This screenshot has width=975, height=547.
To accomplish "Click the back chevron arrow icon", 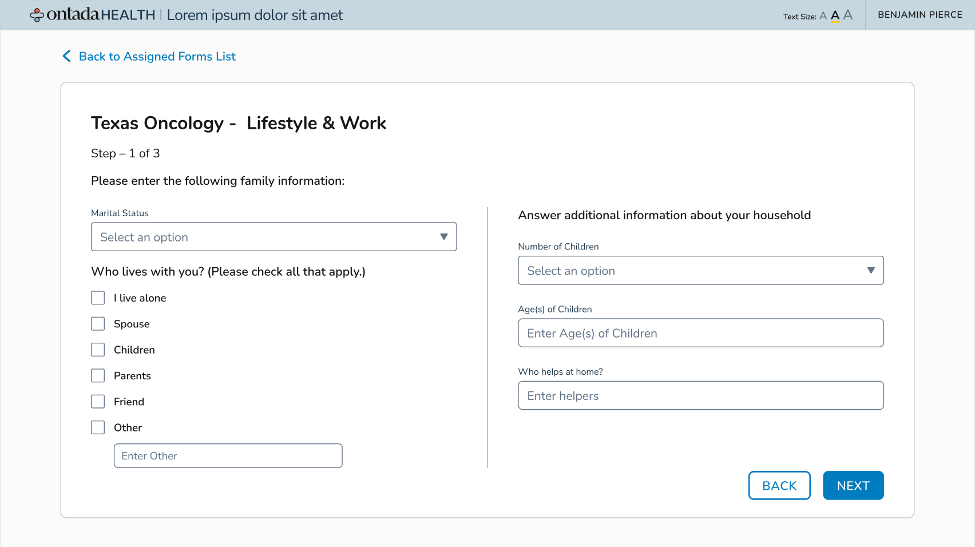I will pyautogui.click(x=66, y=56).
